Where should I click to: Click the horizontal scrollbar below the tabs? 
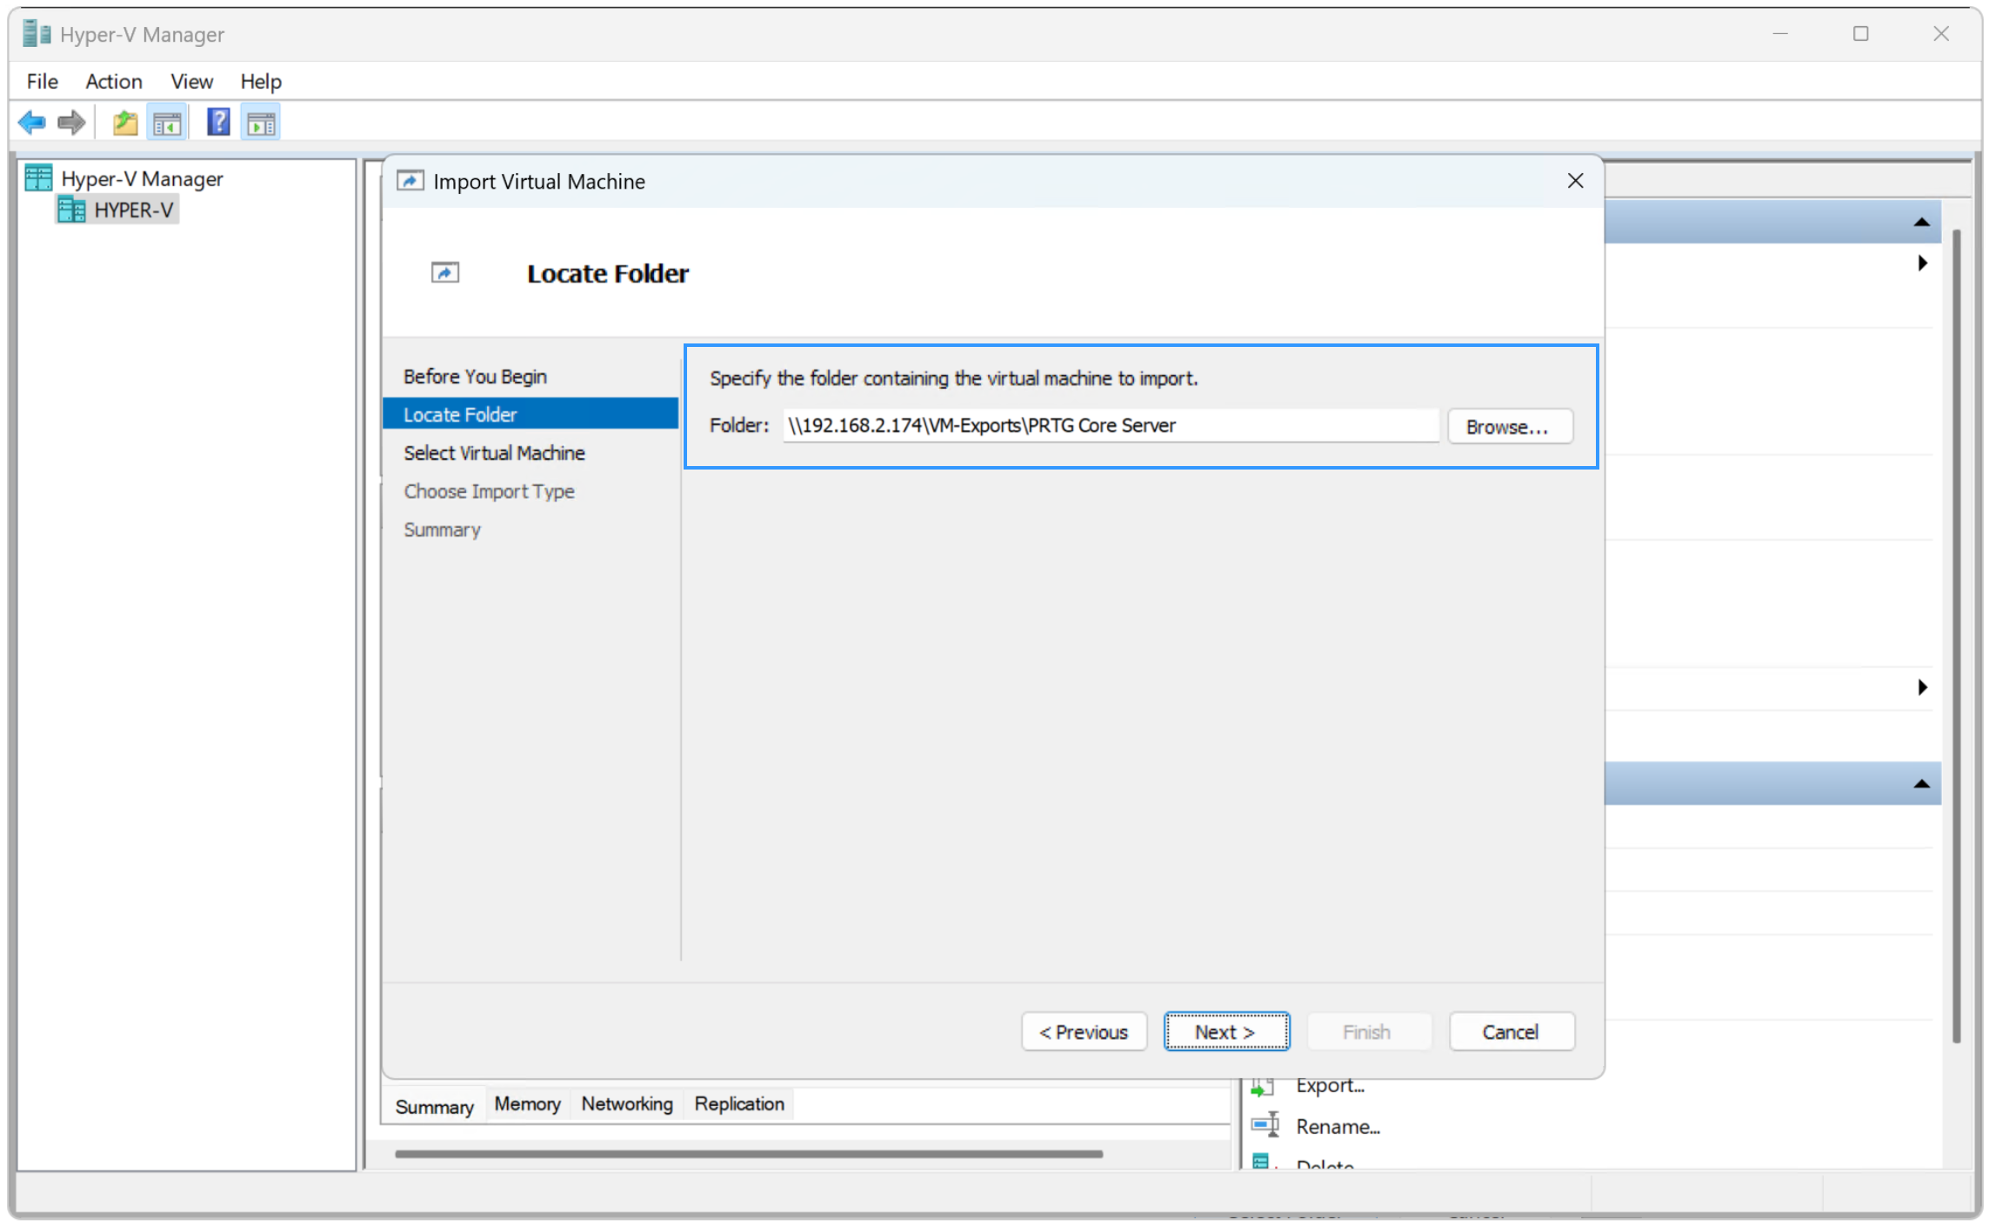748,1155
